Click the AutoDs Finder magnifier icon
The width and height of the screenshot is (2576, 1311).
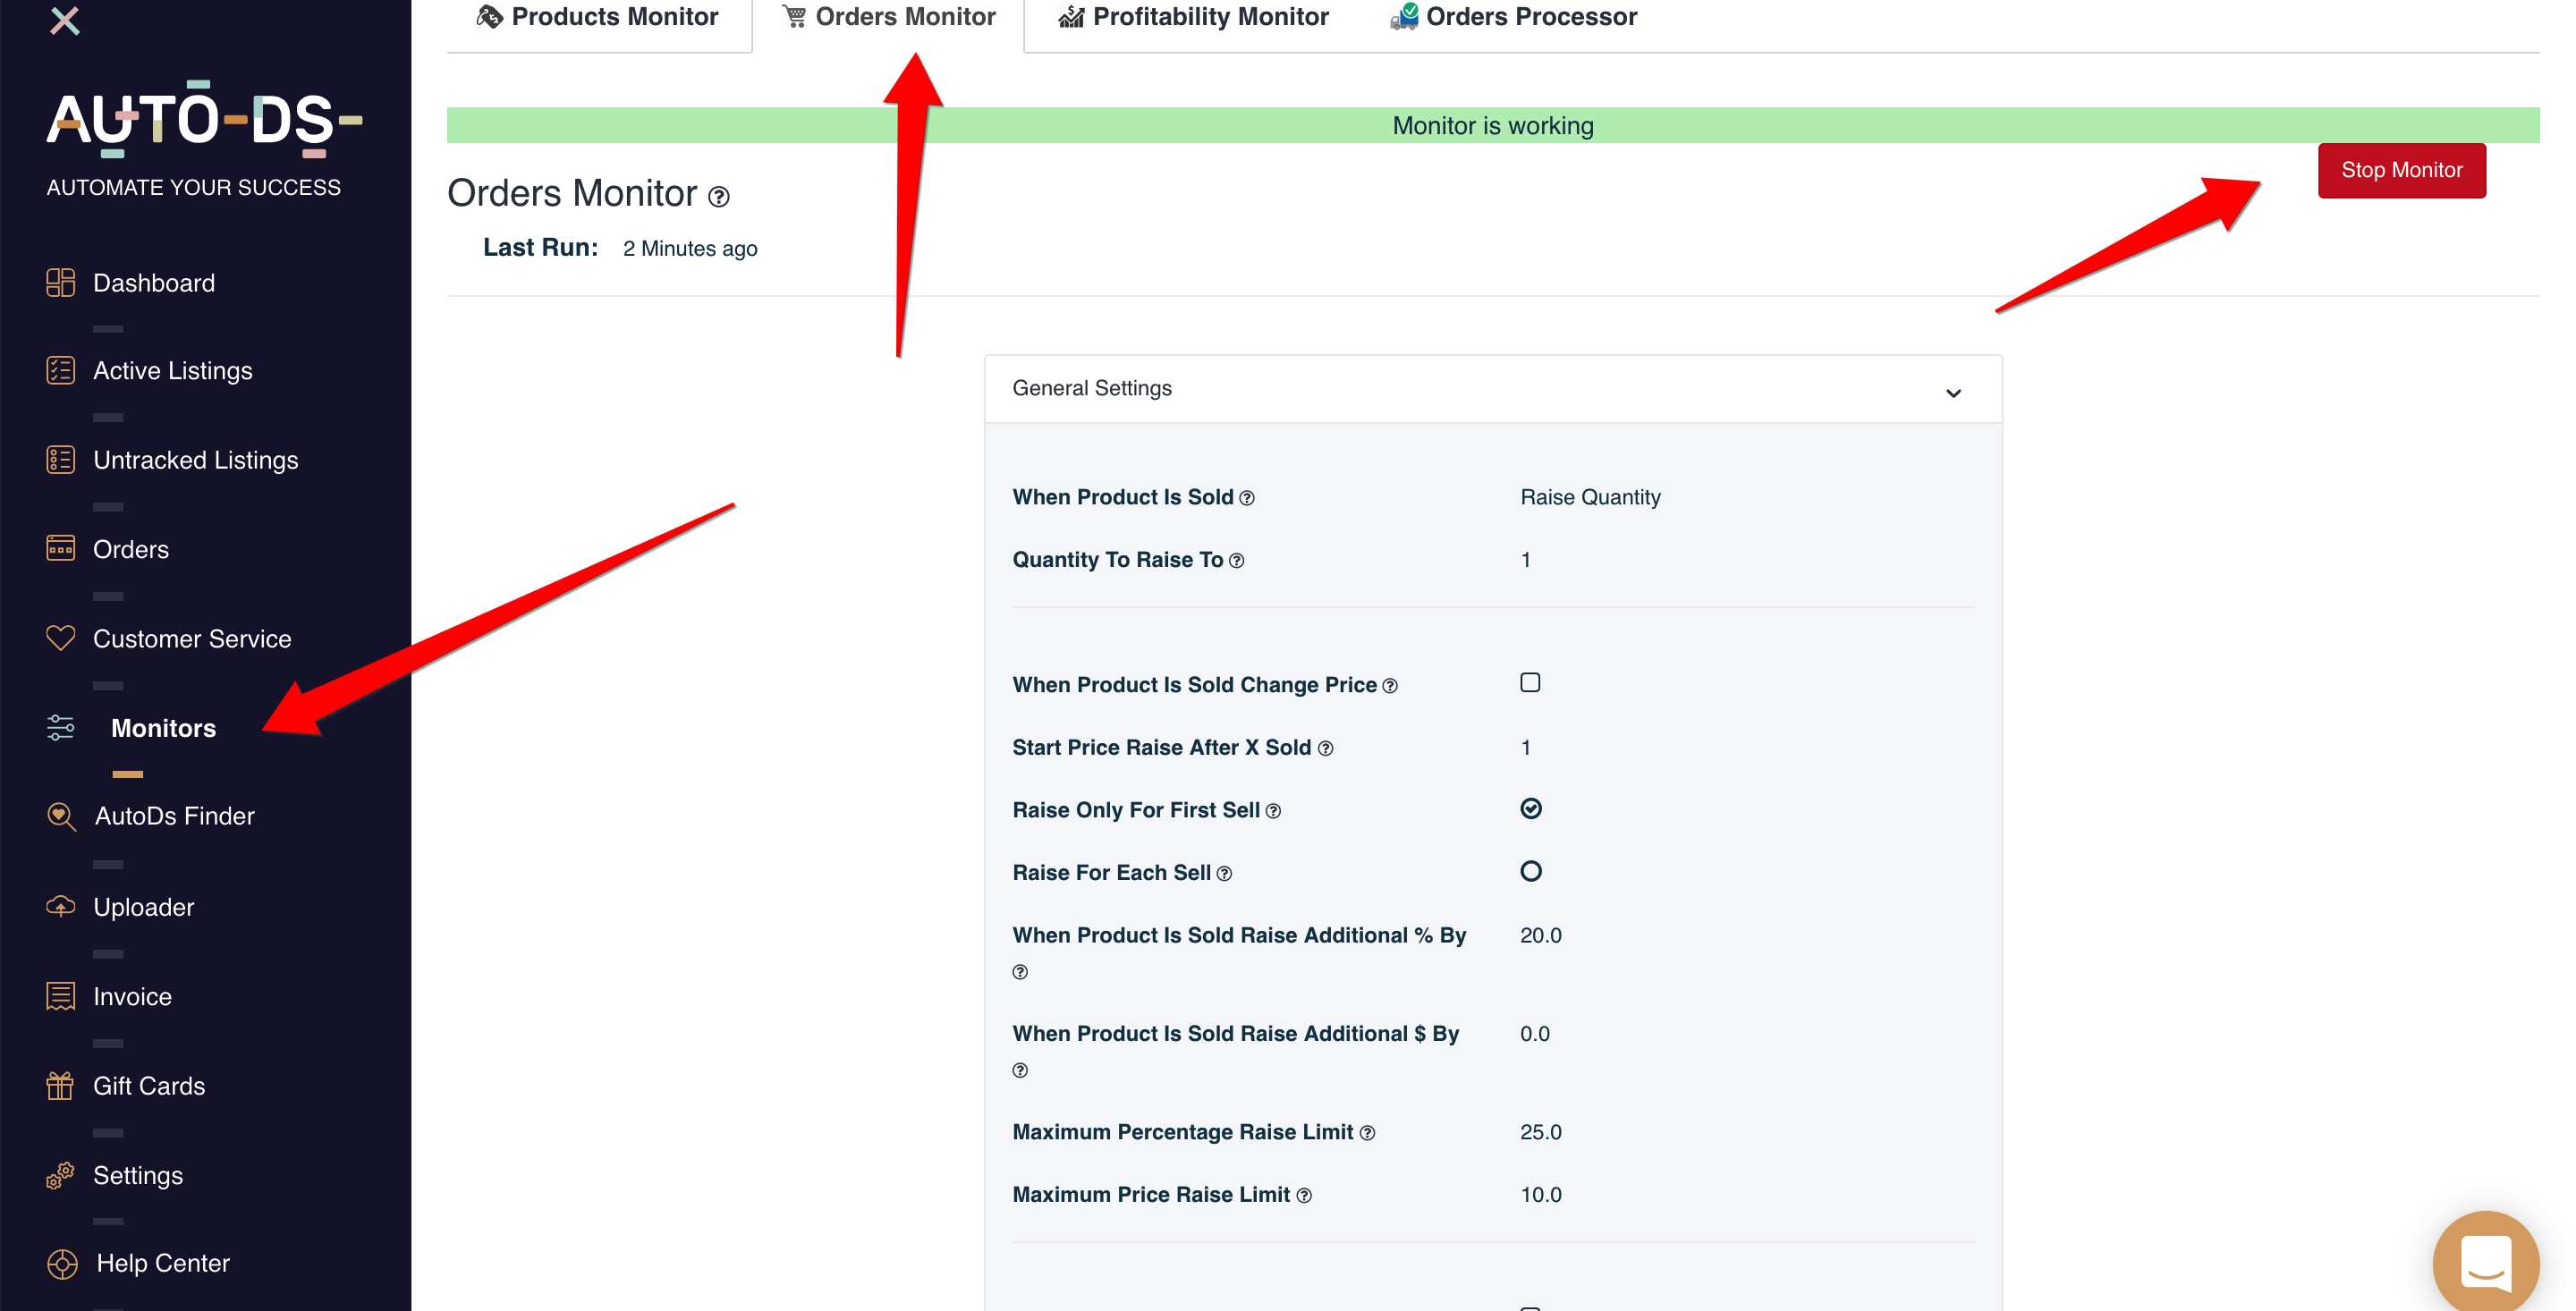coord(61,817)
